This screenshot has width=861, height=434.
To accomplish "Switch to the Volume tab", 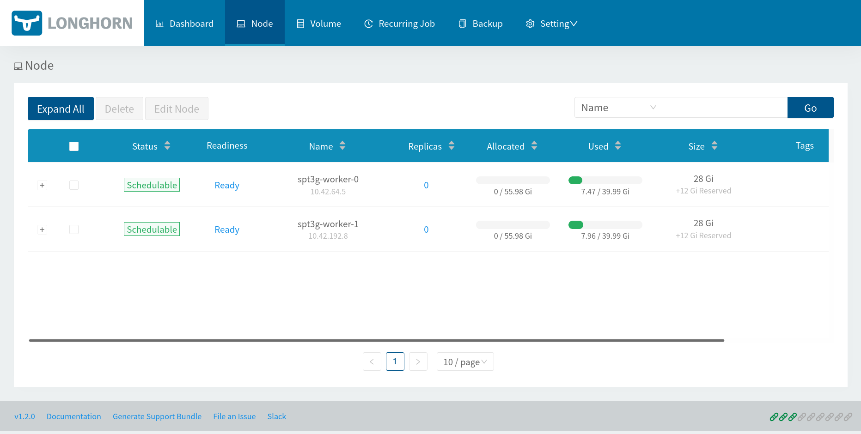I will click(319, 24).
